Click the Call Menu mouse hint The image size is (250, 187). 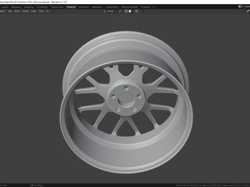36,185
